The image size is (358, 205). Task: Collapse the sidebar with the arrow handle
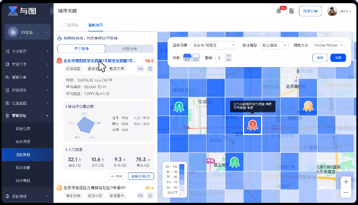pyautogui.click(x=52, y=11)
